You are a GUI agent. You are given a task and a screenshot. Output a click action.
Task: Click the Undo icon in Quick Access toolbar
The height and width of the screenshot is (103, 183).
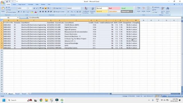[x=9, y=1]
